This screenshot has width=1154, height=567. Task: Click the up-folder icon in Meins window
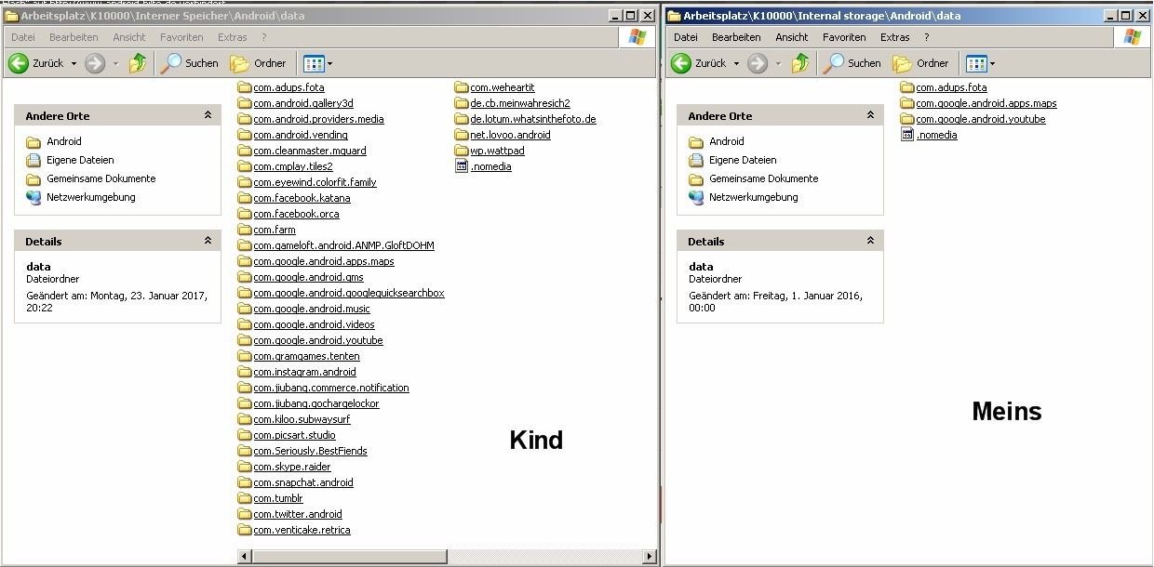(800, 63)
